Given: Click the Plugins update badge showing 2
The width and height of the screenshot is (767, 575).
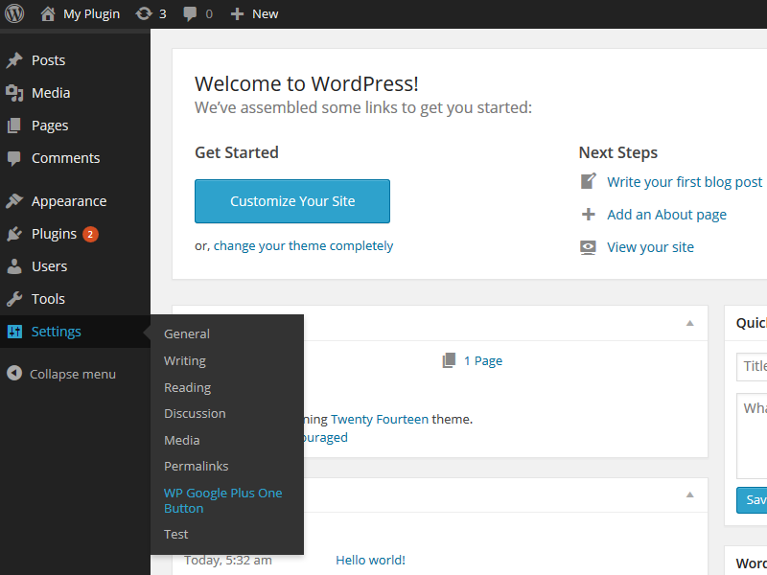Looking at the screenshot, I should 90,234.
